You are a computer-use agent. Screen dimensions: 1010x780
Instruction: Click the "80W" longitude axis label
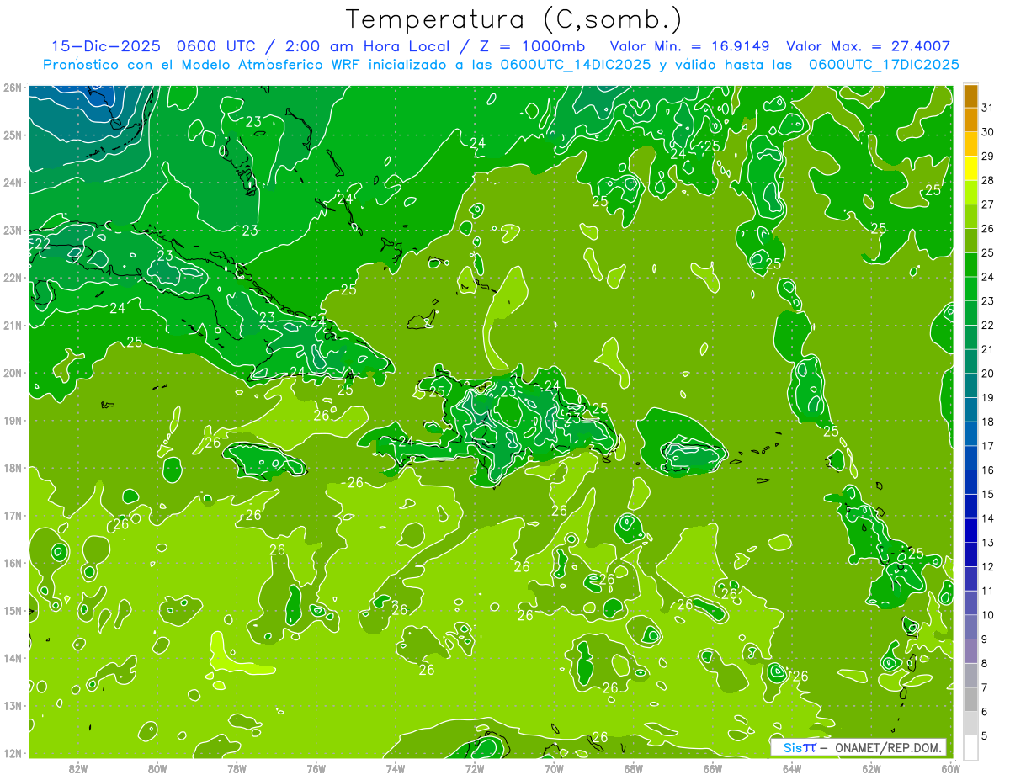[157, 768]
